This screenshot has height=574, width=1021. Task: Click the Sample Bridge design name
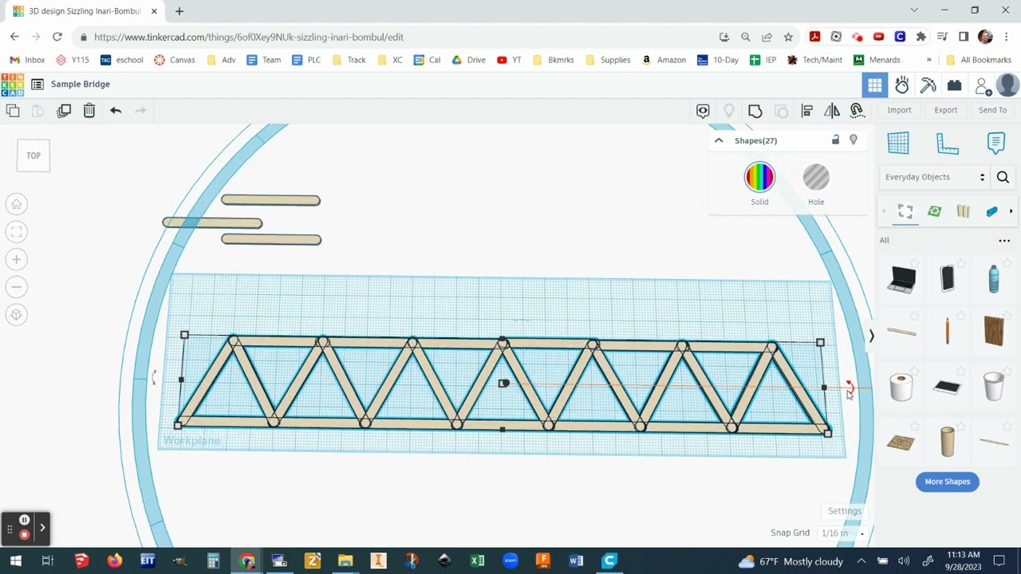(x=81, y=85)
